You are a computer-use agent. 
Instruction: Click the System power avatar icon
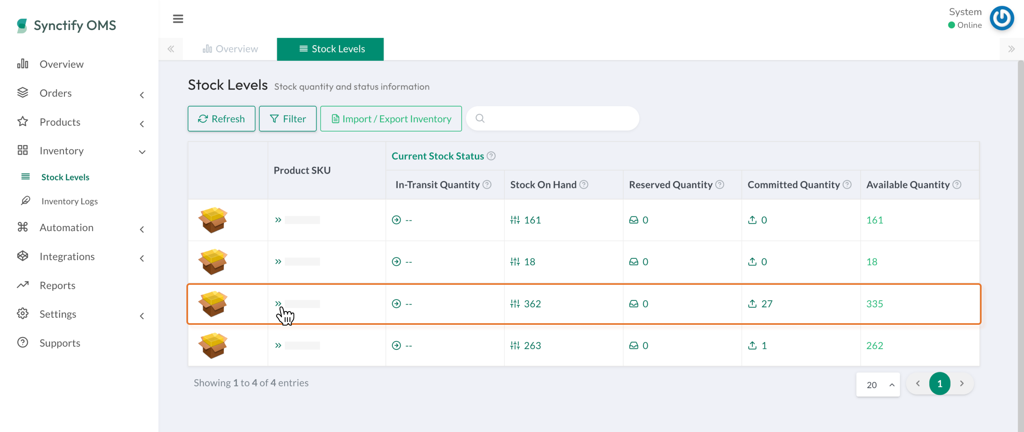pyautogui.click(x=1002, y=18)
